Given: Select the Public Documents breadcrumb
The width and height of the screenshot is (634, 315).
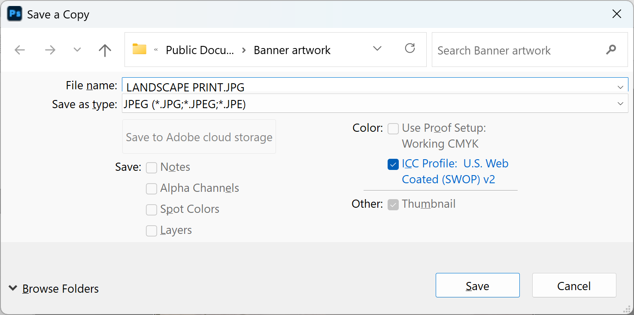Looking at the screenshot, I should click(x=200, y=50).
